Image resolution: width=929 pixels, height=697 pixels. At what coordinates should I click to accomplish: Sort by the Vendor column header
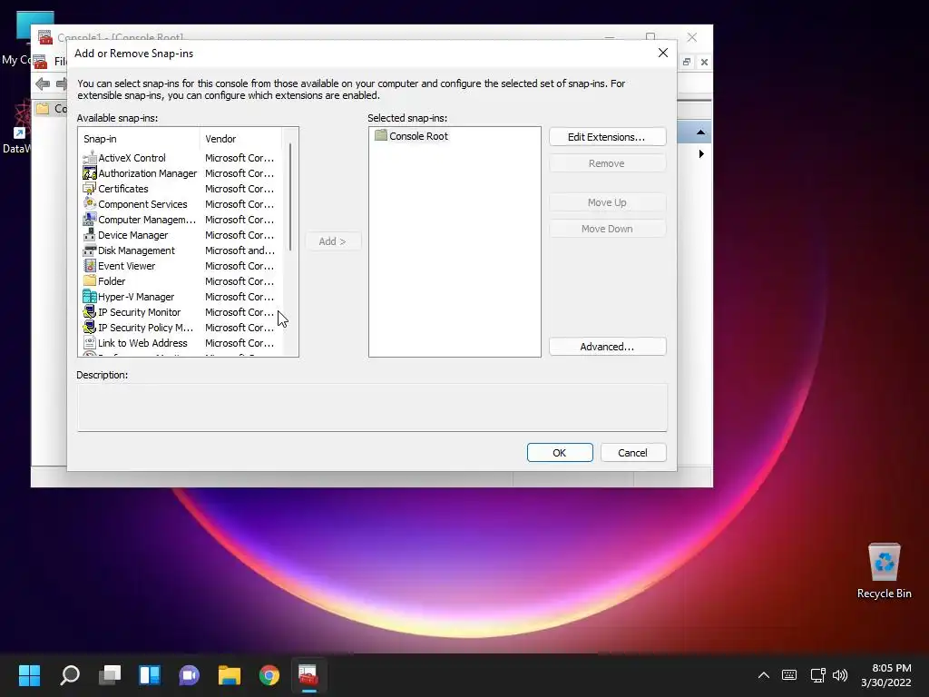click(x=240, y=139)
